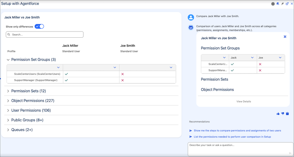Click Object Permissions heading in chat card
Screen dimensions: 294x157
(217, 90)
